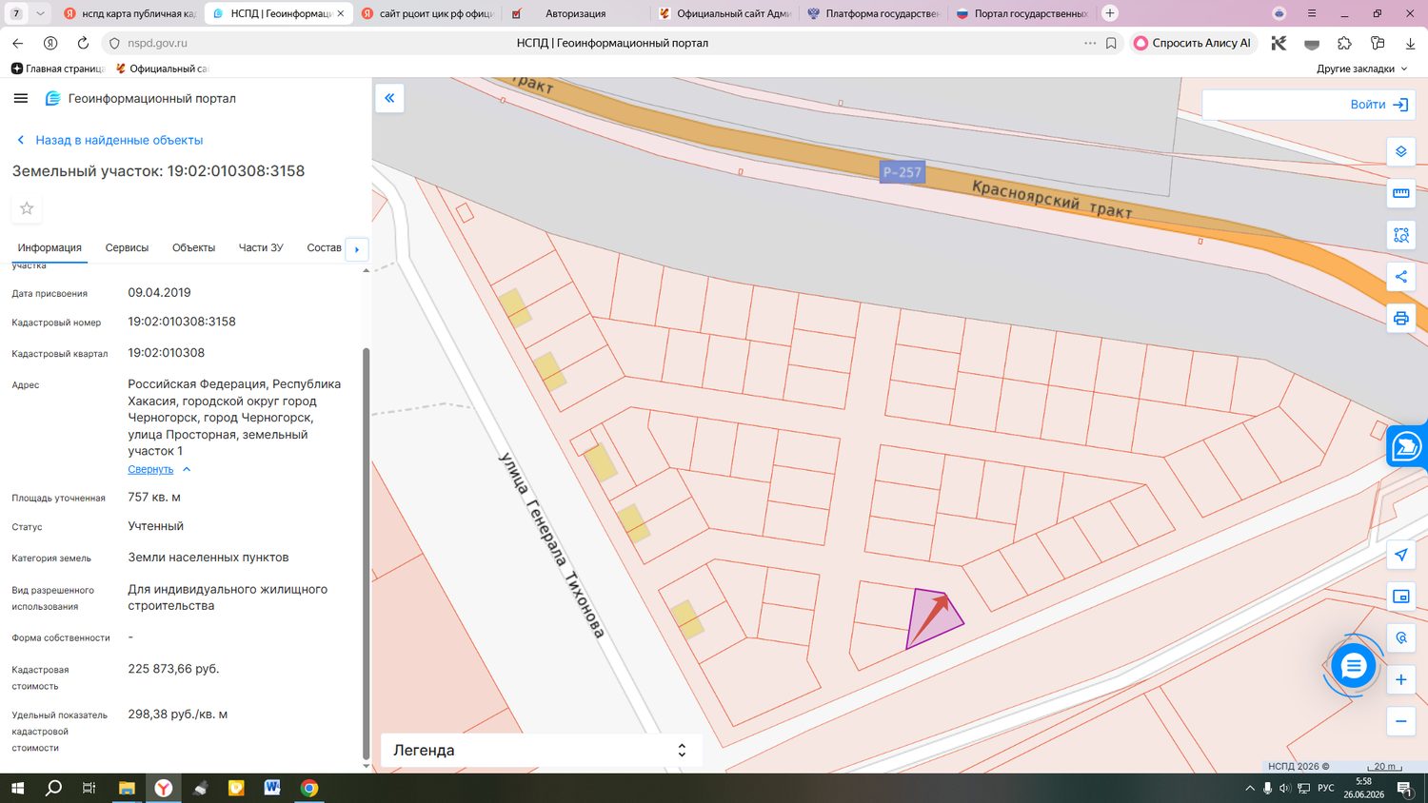This screenshot has width=1428, height=803.
Task: Zoom in the map with plus
Action: coord(1400,679)
